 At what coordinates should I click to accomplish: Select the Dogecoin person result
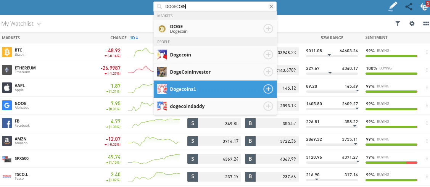click(215, 55)
